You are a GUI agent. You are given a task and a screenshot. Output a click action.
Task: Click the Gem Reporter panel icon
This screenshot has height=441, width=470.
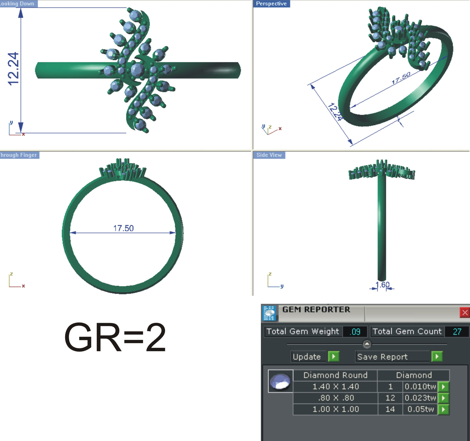tap(269, 313)
